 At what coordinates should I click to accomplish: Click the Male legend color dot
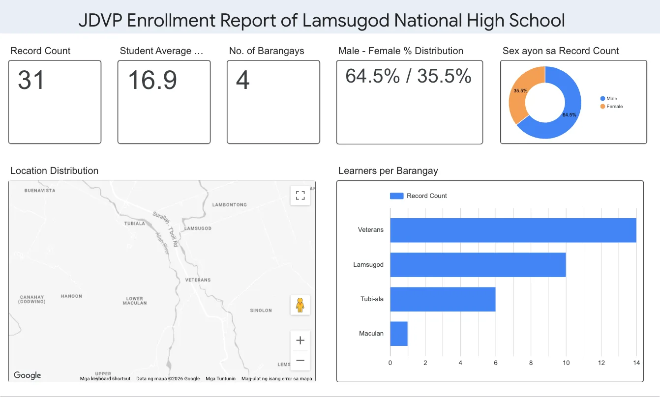tap(602, 99)
